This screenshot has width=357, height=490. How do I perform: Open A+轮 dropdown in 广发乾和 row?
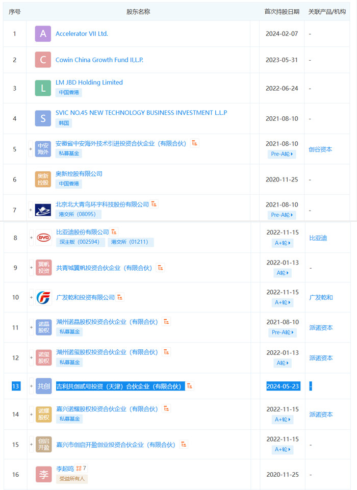(x=283, y=302)
